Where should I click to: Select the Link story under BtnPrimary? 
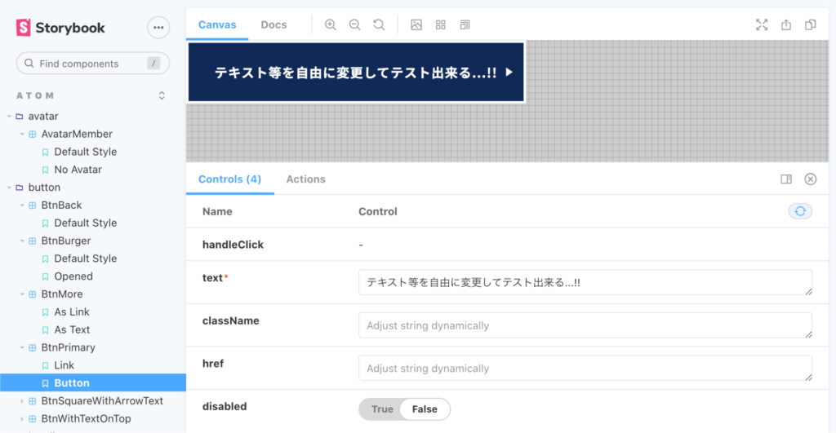pos(64,365)
